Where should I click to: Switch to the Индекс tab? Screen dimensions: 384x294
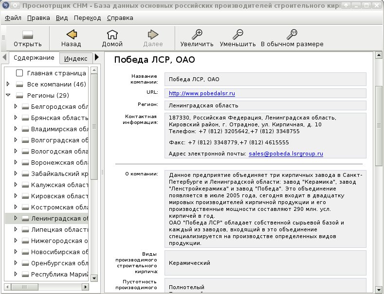point(75,58)
